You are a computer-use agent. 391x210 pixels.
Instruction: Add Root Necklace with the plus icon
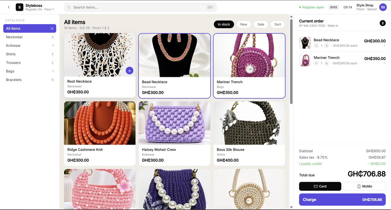129,70
